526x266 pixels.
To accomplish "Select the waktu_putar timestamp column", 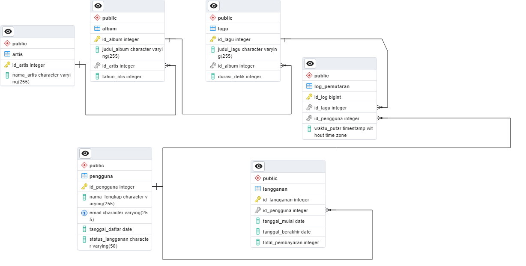I will [x=343, y=132].
